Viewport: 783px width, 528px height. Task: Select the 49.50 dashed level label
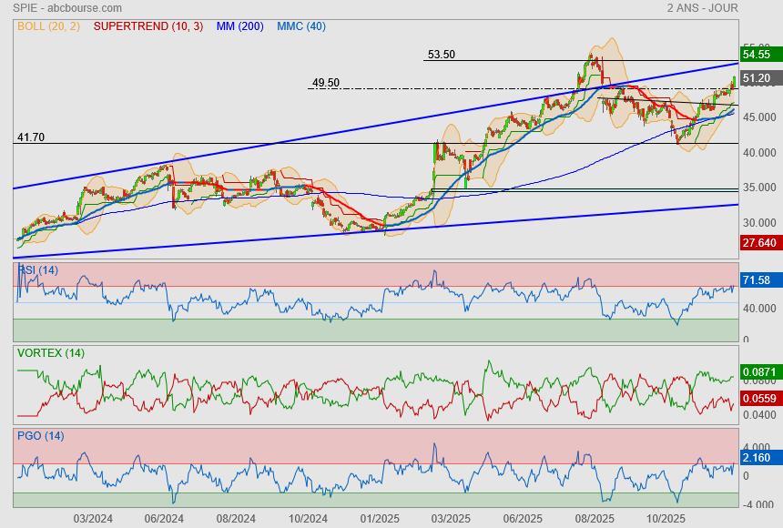pyautogui.click(x=325, y=83)
